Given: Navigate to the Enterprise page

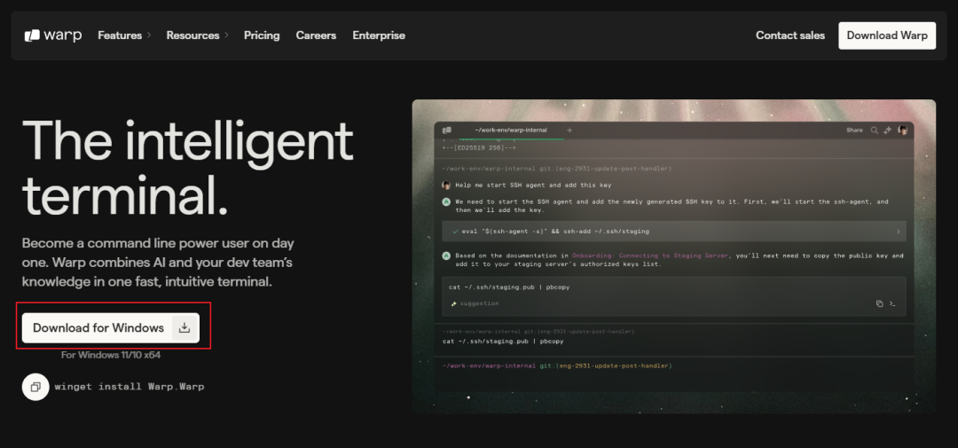Looking at the screenshot, I should (x=379, y=35).
